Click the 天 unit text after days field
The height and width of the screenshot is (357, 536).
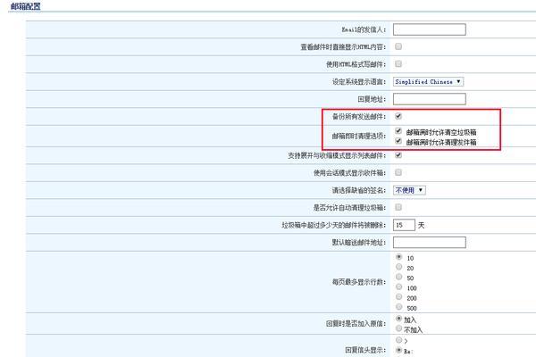coord(421,225)
